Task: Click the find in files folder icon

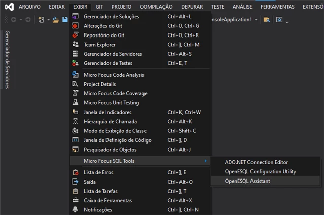Action: pyautogui.click(x=267, y=20)
